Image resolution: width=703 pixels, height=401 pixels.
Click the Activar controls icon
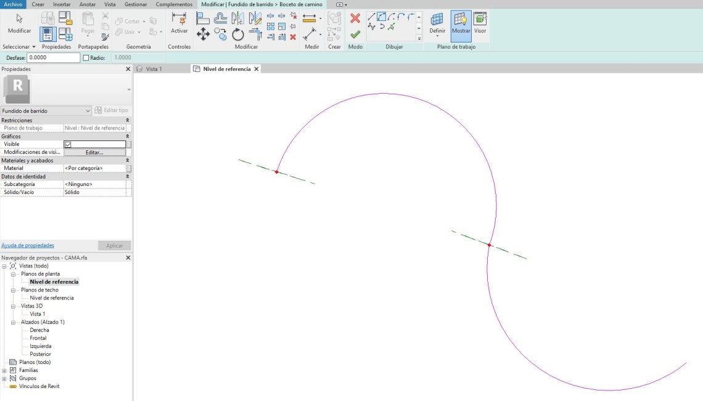179,23
